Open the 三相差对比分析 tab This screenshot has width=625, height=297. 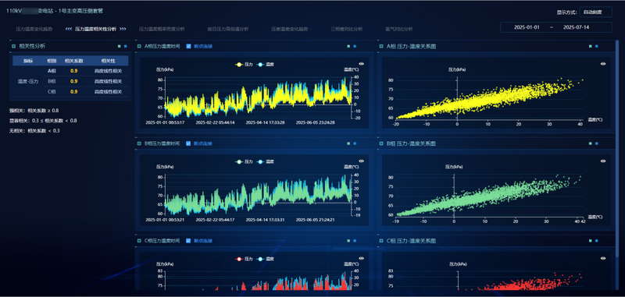(x=346, y=29)
